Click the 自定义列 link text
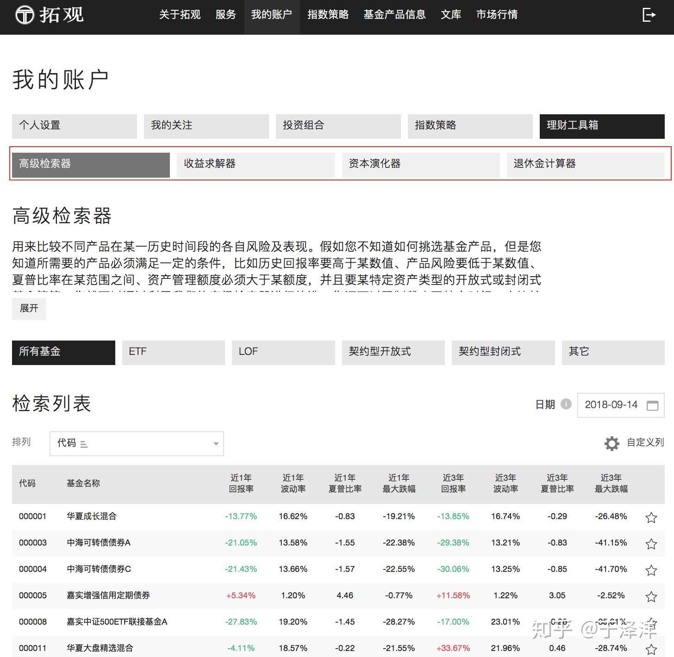The width and height of the screenshot is (674, 657). [x=645, y=443]
